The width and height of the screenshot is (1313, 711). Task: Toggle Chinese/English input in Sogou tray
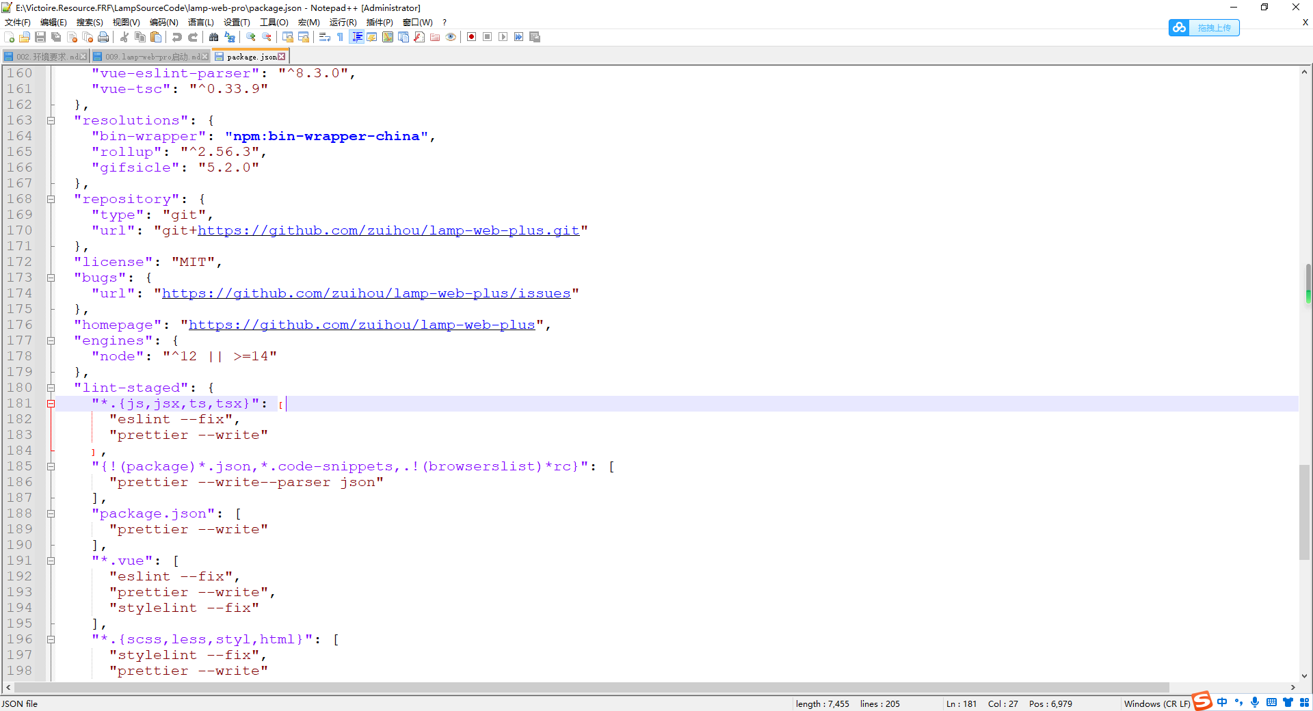coord(1223,703)
